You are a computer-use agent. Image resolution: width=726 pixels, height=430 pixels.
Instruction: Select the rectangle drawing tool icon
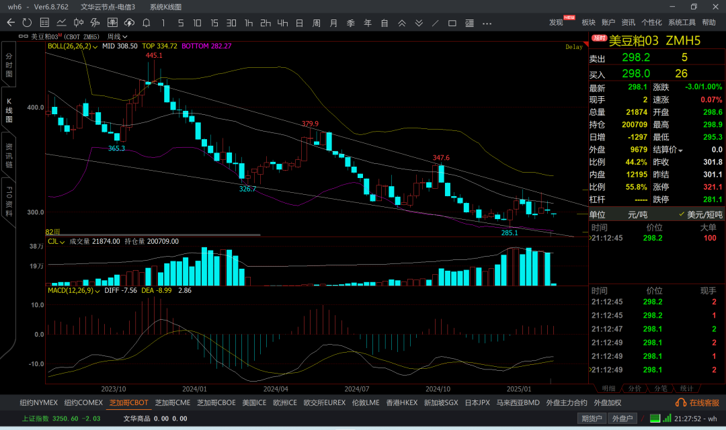(452, 23)
